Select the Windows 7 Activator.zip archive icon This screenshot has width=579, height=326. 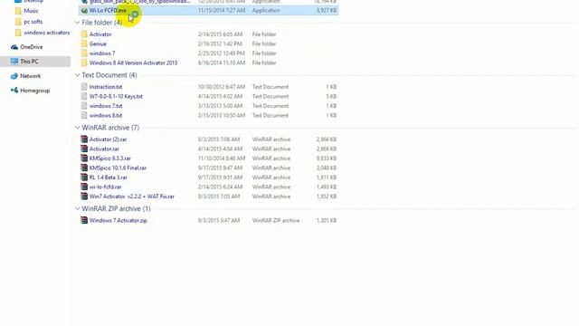point(84,220)
